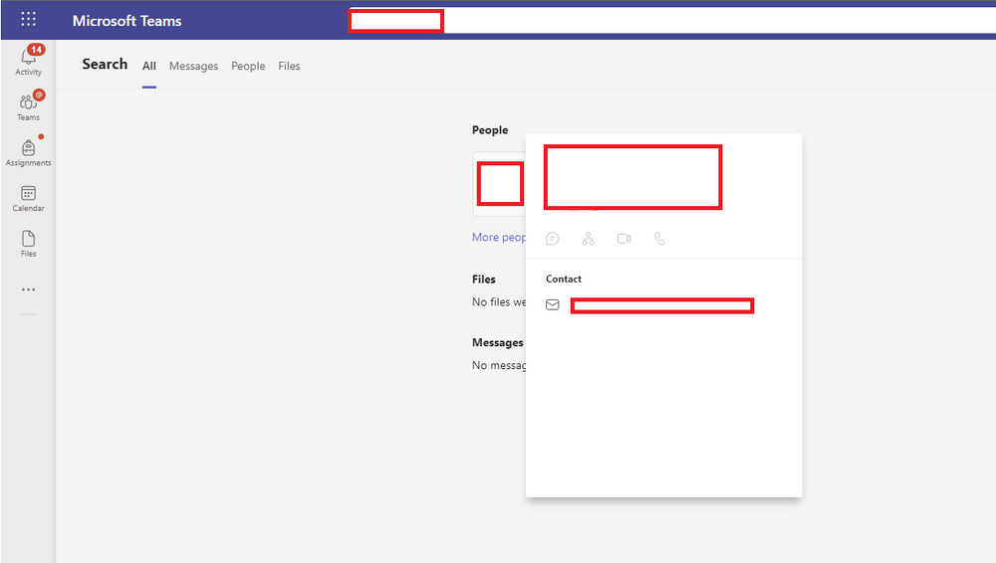Switch to the People search tab

point(248,66)
